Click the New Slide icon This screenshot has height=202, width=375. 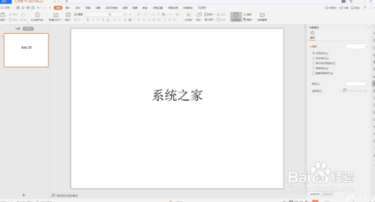(55, 15)
